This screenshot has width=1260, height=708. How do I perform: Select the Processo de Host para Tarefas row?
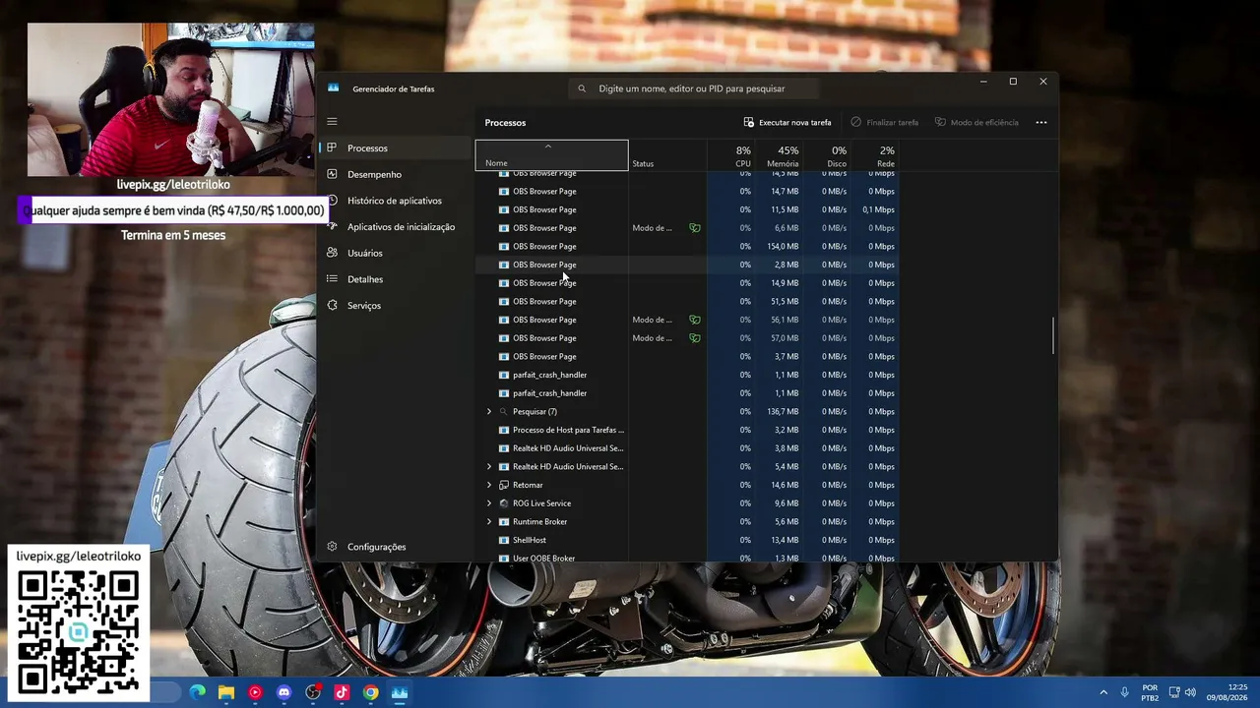pyautogui.click(x=687, y=430)
